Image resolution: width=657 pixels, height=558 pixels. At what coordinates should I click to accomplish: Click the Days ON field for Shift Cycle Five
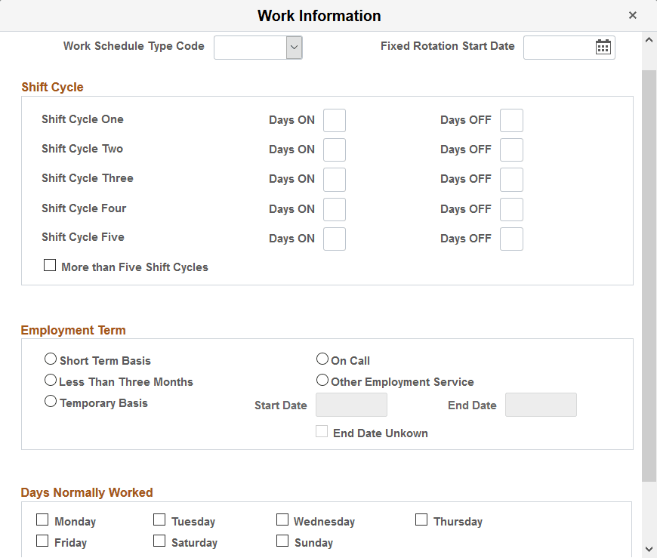(335, 239)
